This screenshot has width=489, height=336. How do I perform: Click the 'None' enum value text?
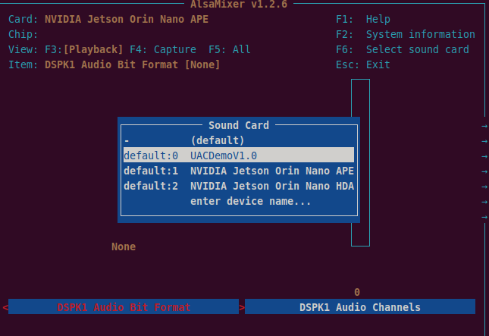point(124,247)
